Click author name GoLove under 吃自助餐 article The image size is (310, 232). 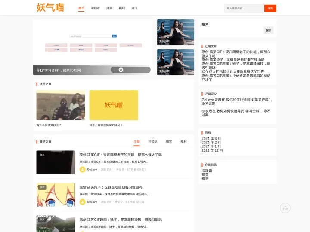point(92,202)
